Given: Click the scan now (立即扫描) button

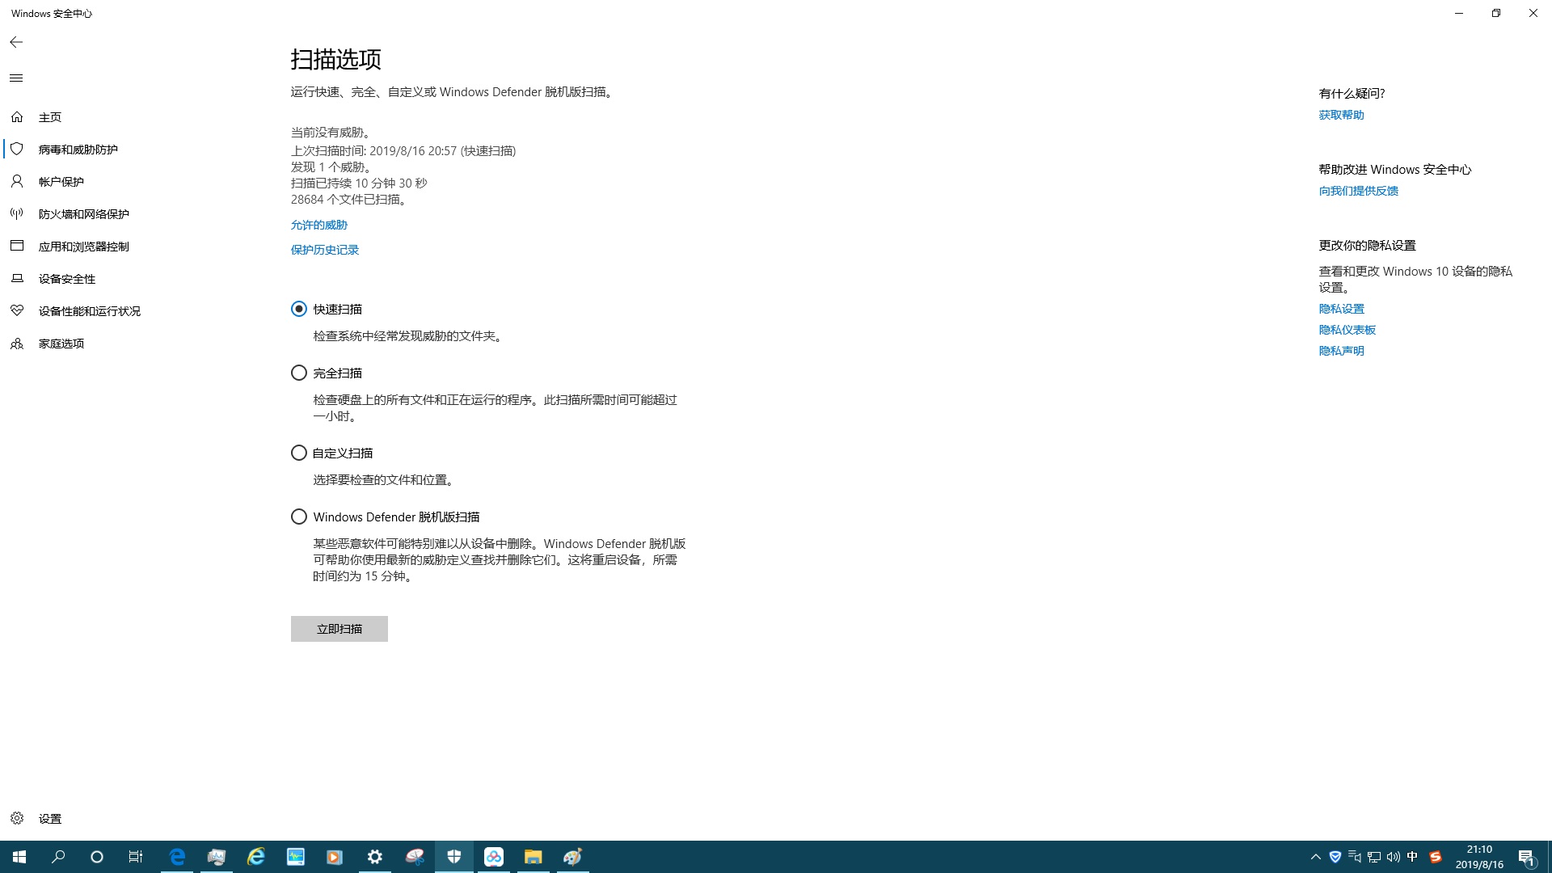Looking at the screenshot, I should click(339, 629).
